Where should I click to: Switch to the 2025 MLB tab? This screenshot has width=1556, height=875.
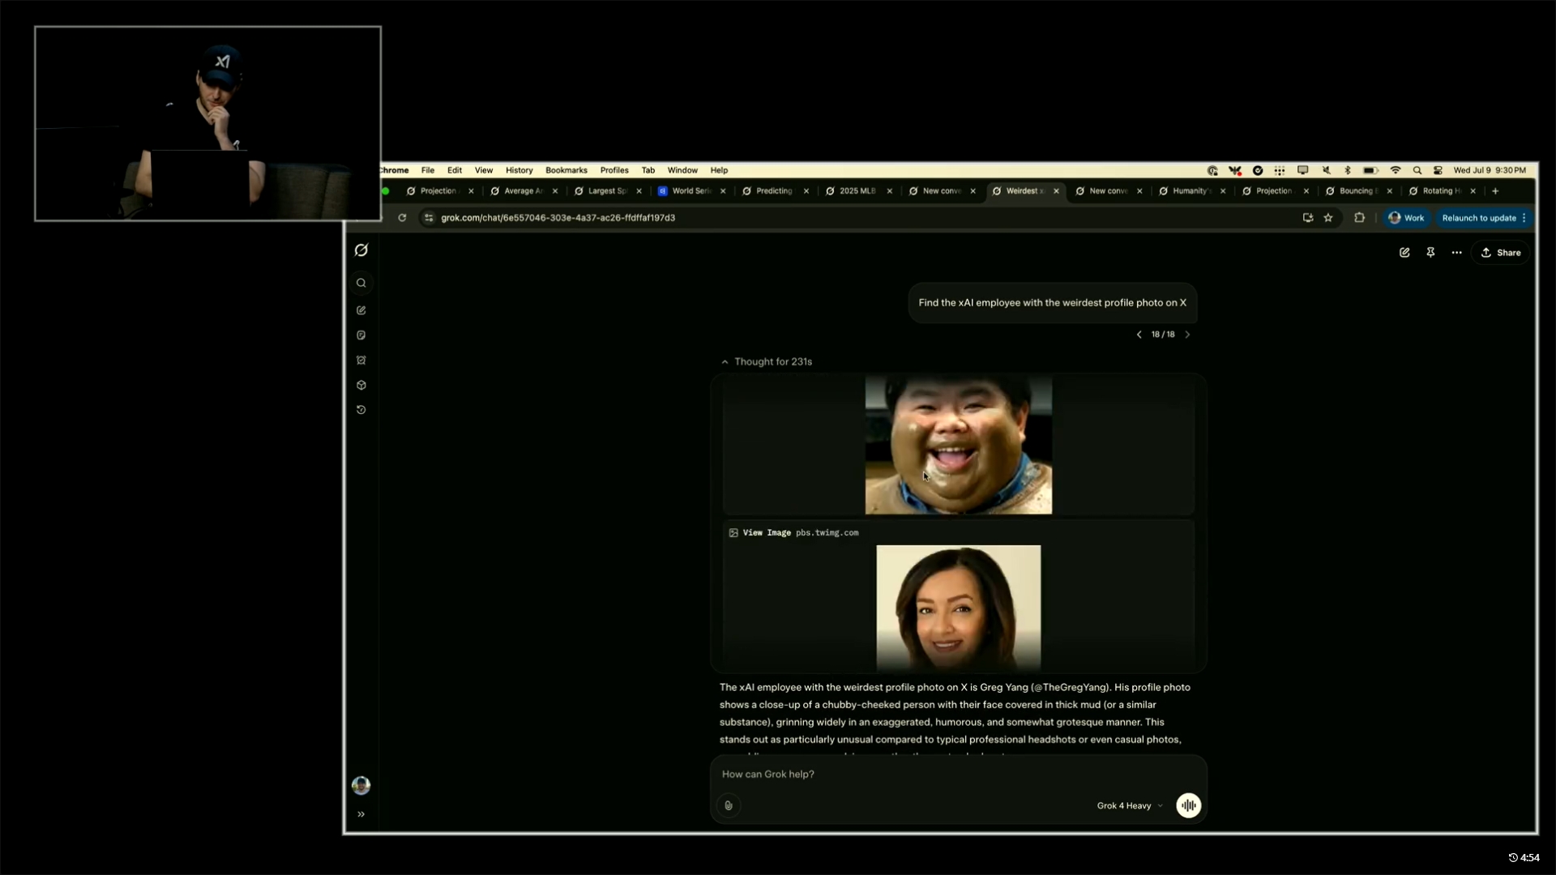point(857,191)
